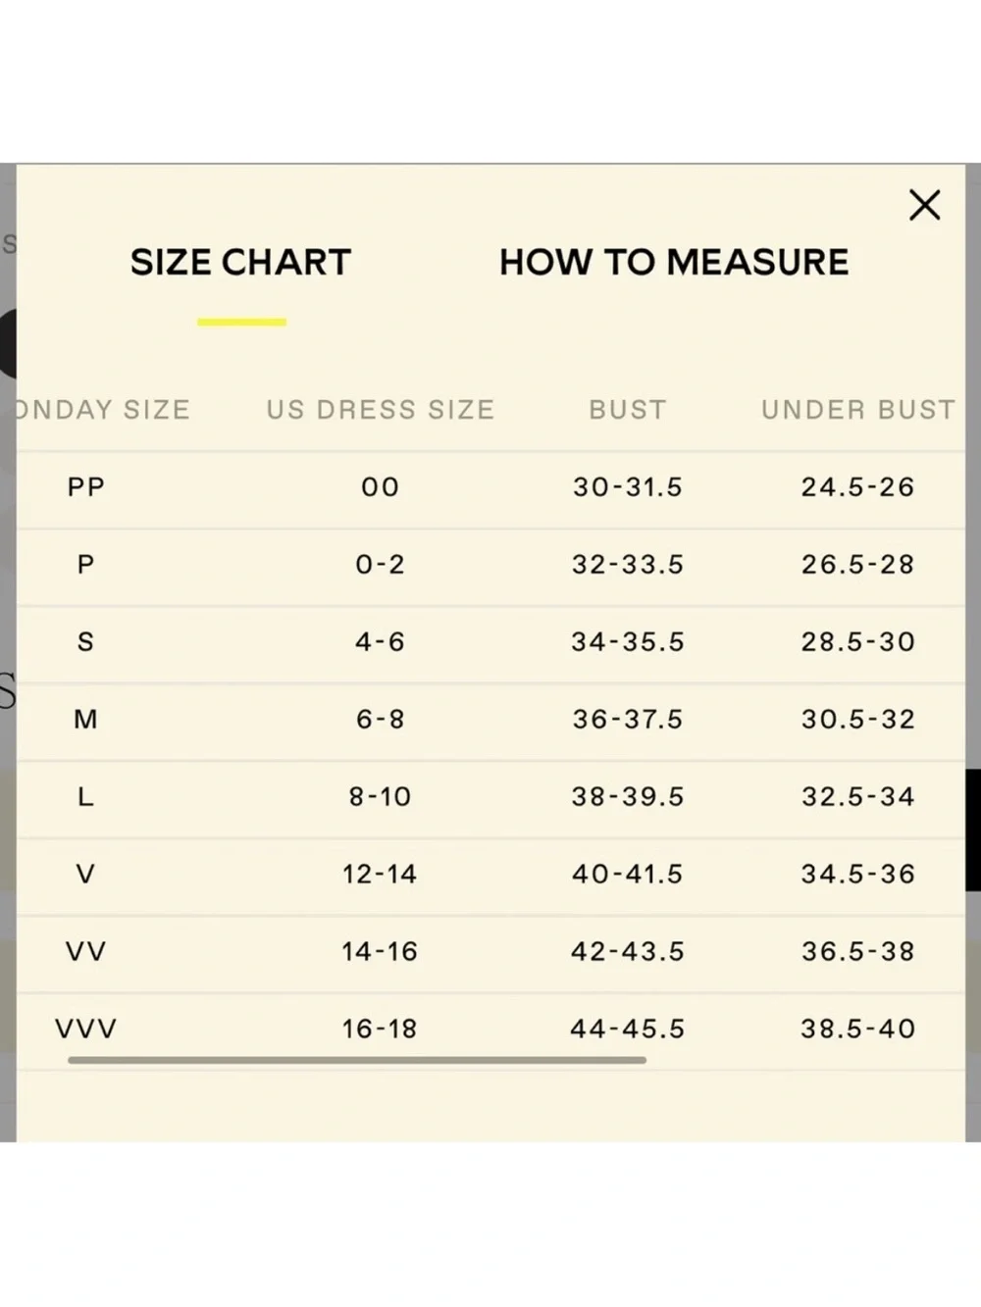
Task: Select the L size row label
Action: pos(86,796)
